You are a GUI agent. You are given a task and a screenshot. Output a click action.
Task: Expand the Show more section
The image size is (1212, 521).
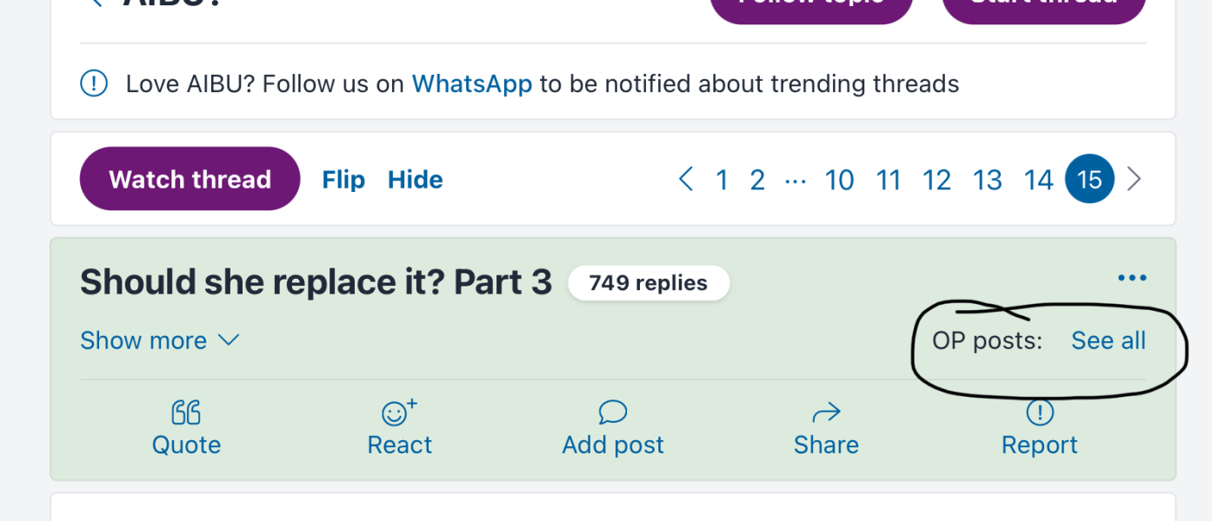tap(159, 340)
